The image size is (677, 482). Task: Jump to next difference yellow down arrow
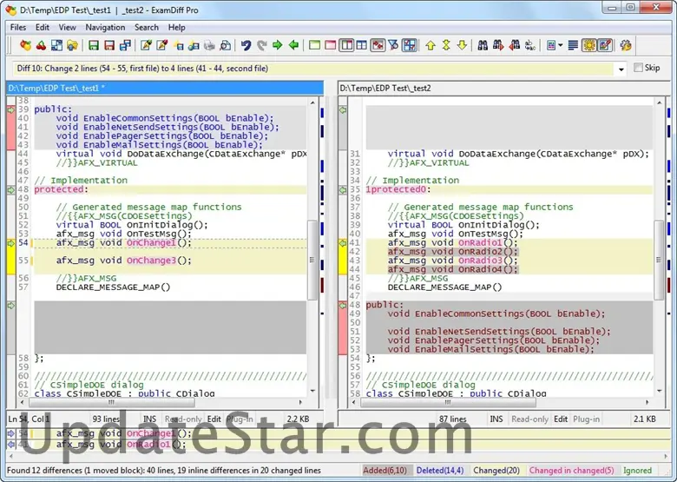point(462,45)
